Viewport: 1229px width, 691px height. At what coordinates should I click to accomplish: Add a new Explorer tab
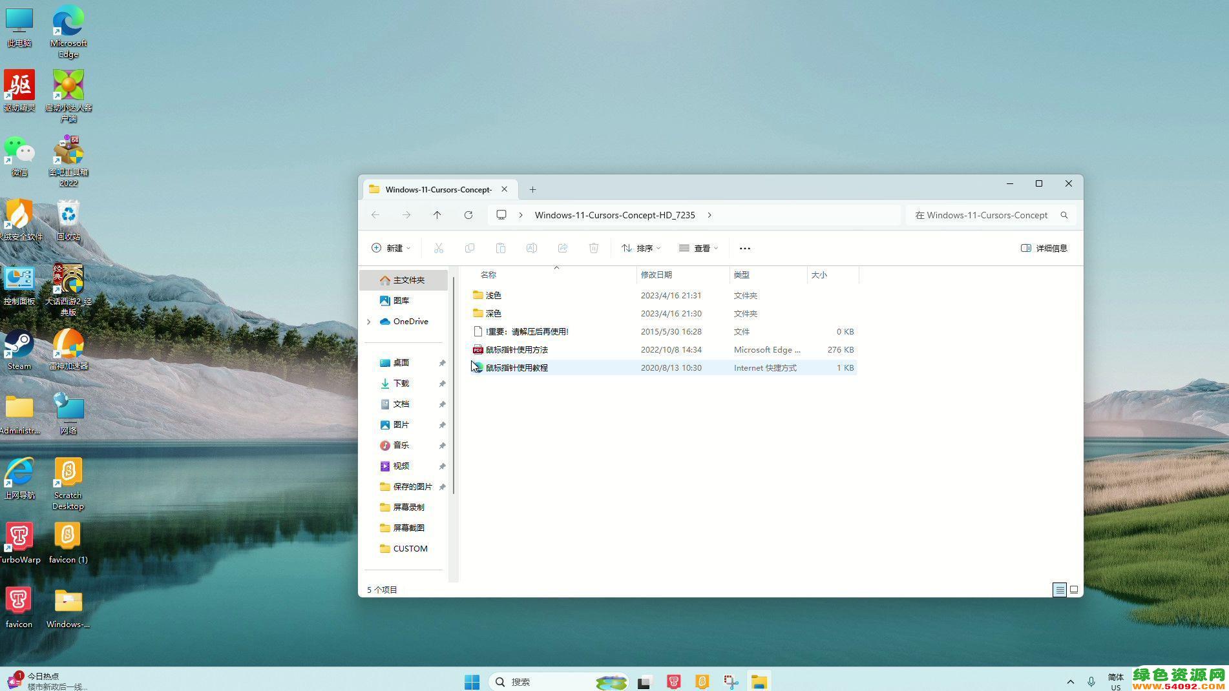[x=532, y=189]
